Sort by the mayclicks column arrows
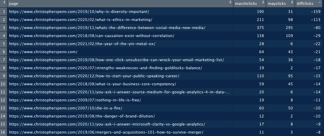324x136 pixels. [x=292, y=3]
